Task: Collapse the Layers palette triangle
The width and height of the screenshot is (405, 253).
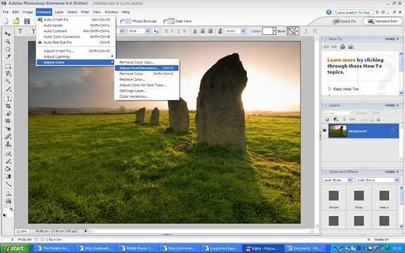Action: pos(325,105)
